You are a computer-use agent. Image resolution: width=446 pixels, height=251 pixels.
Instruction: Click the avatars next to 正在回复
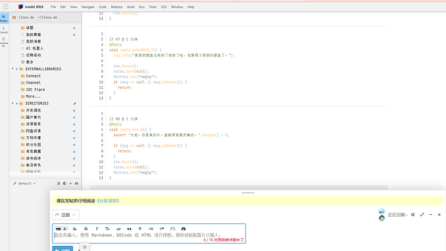click(x=382, y=215)
